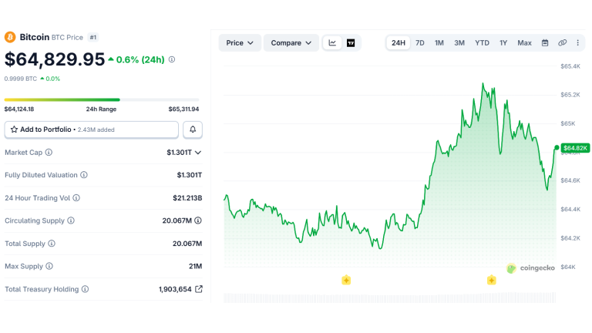This screenshot has width=592, height=333.
Task: Select the 24H time range tab
Action: [x=399, y=42]
